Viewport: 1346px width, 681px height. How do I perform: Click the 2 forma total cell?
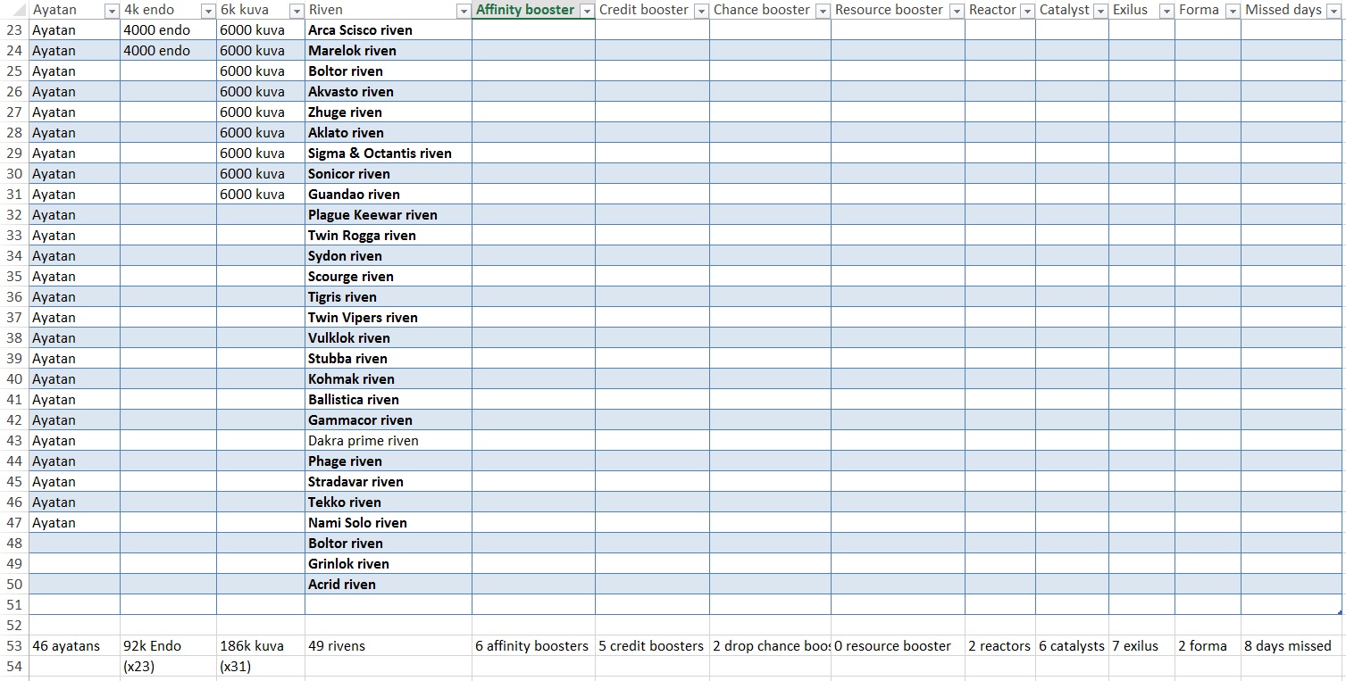tap(1208, 645)
